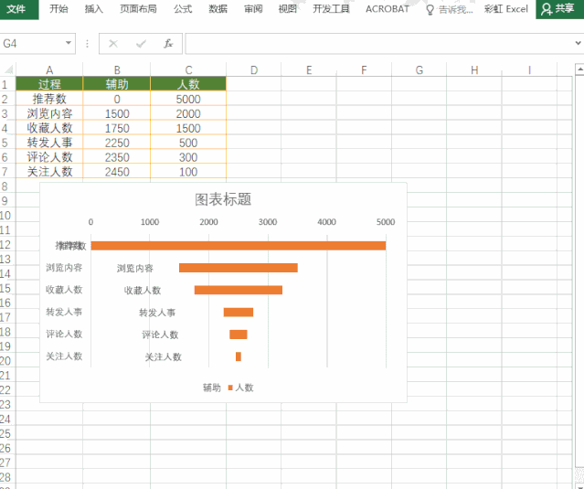Select column D header
The height and width of the screenshot is (489, 584).
(x=254, y=70)
